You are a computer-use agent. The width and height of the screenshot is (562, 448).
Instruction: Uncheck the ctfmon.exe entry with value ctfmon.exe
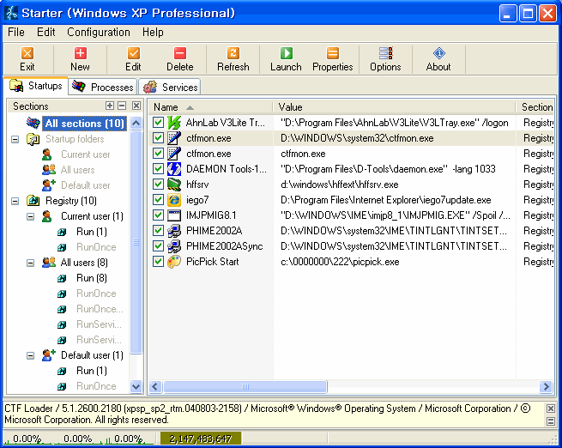tap(158, 154)
